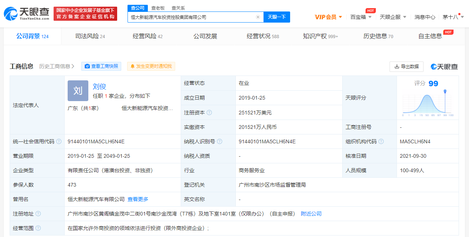This screenshot has height=237, width=469.
Task: Select the 公司发展 tab
Action: click(205, 36)
